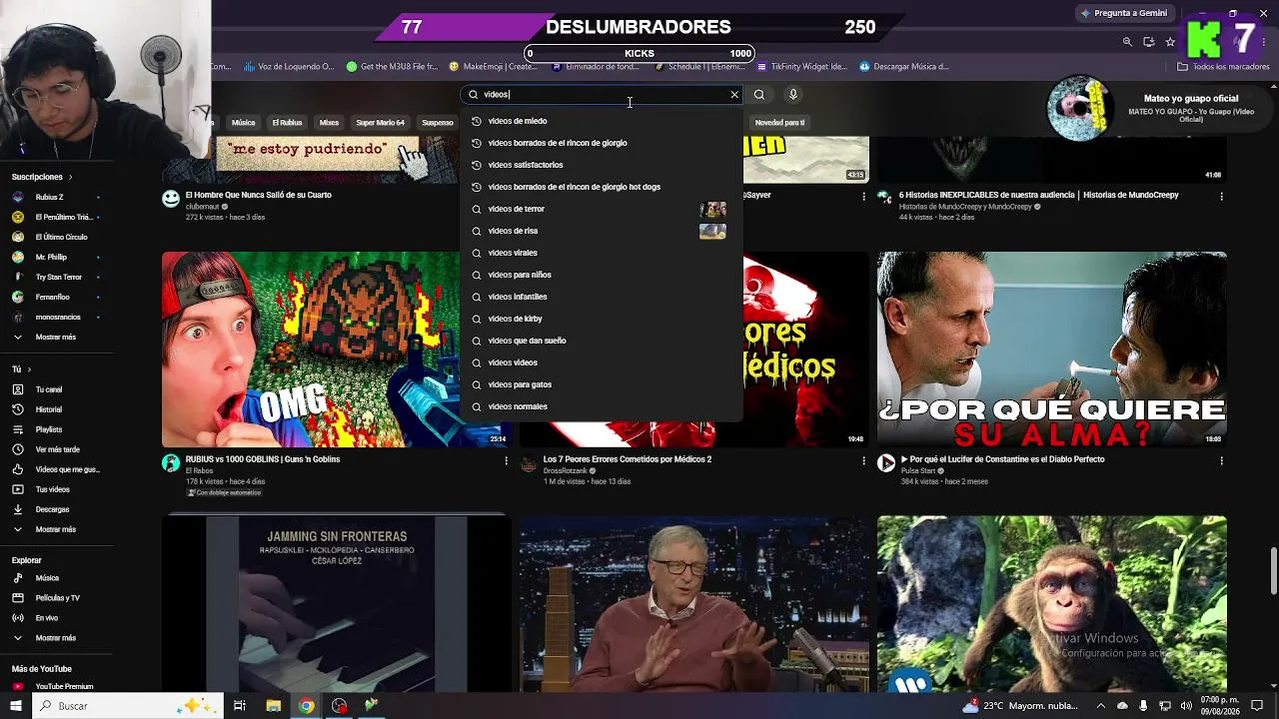Viewport: 1279px width, 719px height.
Task: Select the 'Mixes' filter chip
Action: (329, 123)
